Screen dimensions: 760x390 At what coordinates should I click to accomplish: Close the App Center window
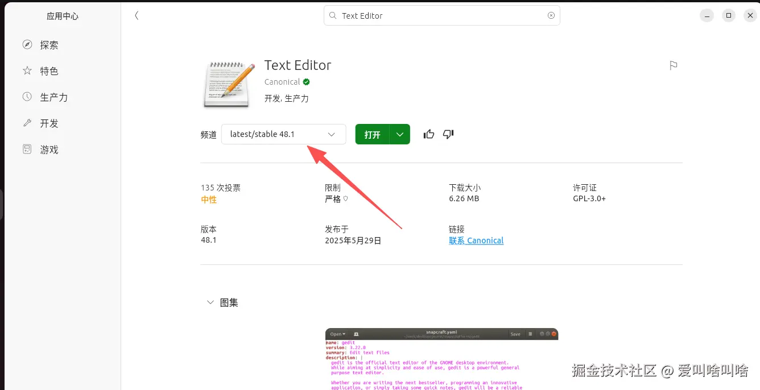tap(750, 16)
